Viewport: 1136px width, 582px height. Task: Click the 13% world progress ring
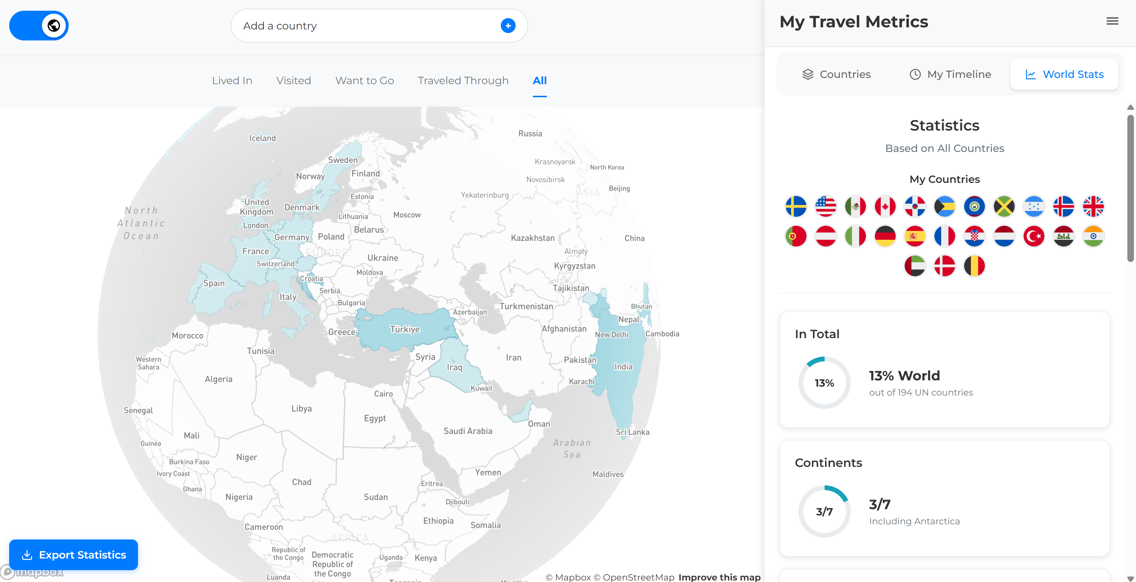(824, 383)
